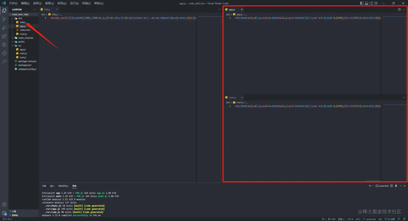The height and width of the screenshot is (221, 408).
Task: Toggle the bottom panel layout
Action: [x=366, y=3]
